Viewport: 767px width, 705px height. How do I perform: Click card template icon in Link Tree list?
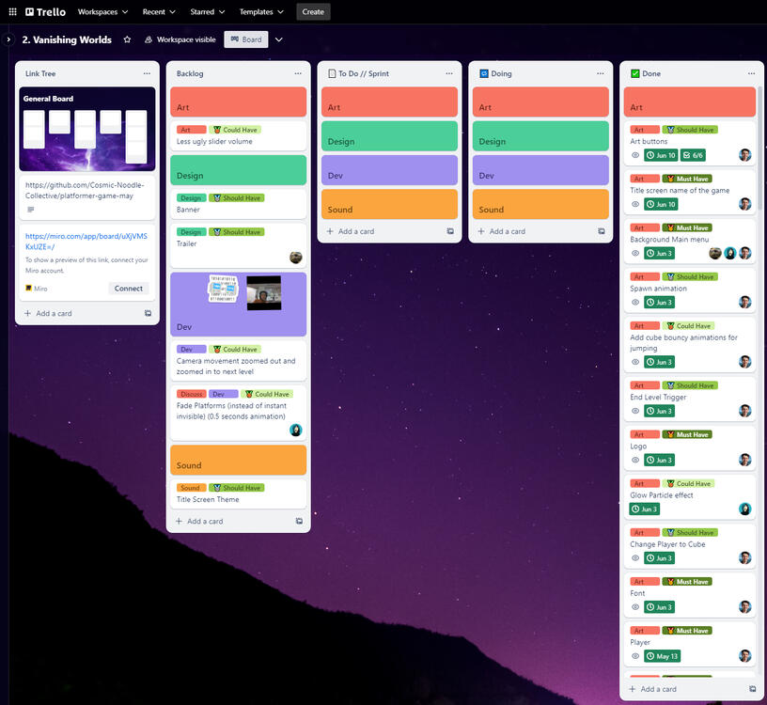click(x=148, y=314)
